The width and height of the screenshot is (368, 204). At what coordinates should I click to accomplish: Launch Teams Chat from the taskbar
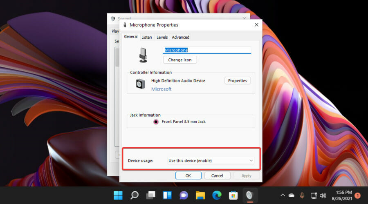184,195
